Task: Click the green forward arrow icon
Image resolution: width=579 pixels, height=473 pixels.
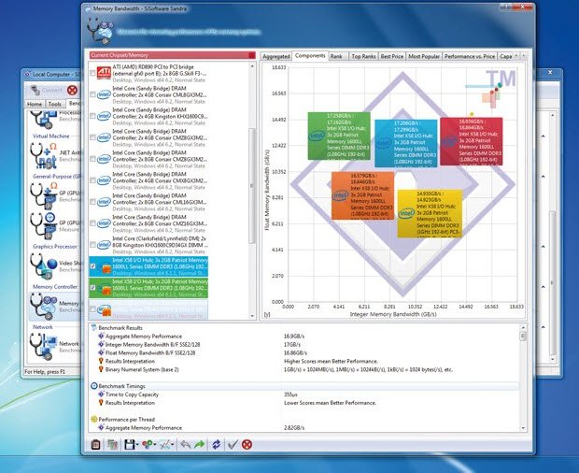Action: pos(200,444)
